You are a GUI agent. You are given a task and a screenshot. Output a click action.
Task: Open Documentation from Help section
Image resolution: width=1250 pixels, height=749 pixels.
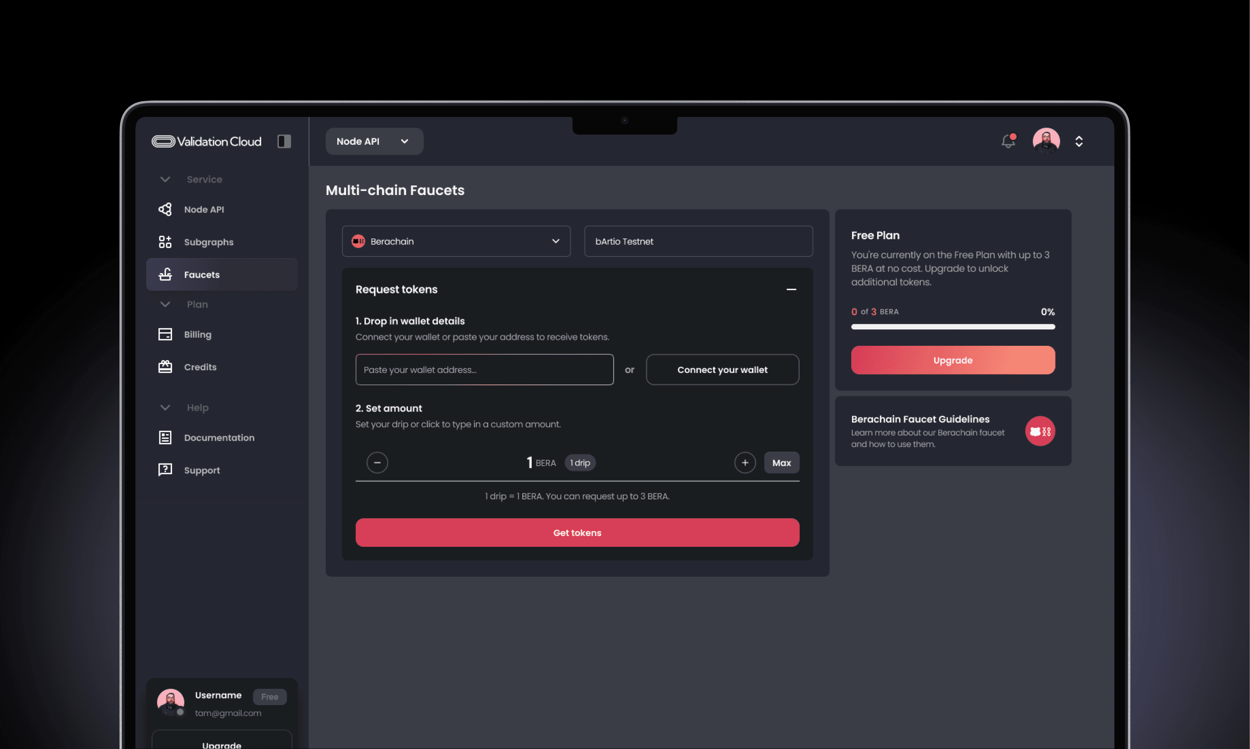pyautogui.click(x=219, y=438)
